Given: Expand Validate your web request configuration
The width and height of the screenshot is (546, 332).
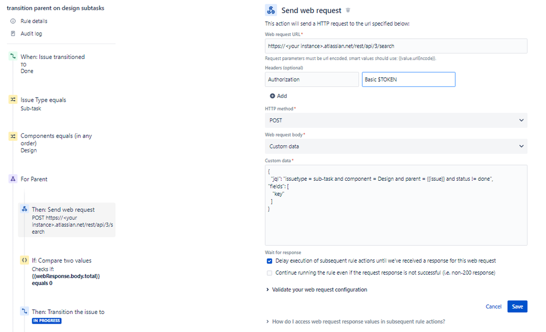Looking at the screenshot, I should (320, 289).
